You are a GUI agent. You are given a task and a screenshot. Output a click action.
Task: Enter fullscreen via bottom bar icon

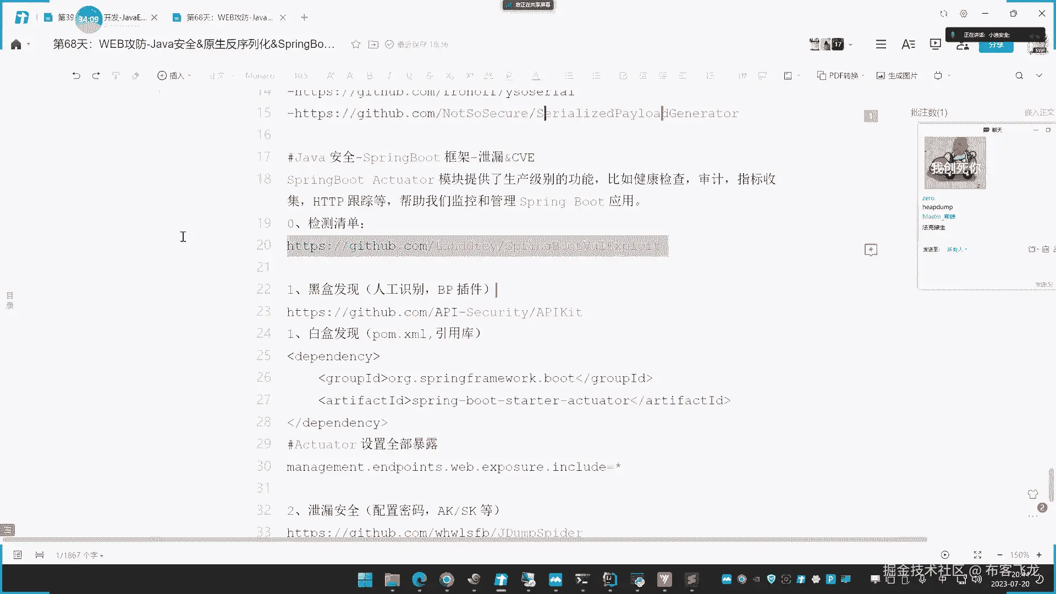click(977, 555)
